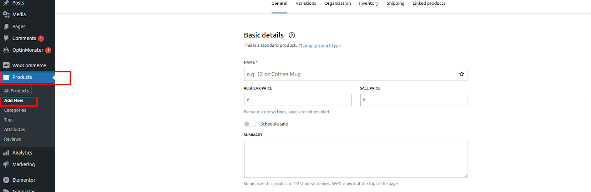Click into the Regular Price field

[298, 100]
